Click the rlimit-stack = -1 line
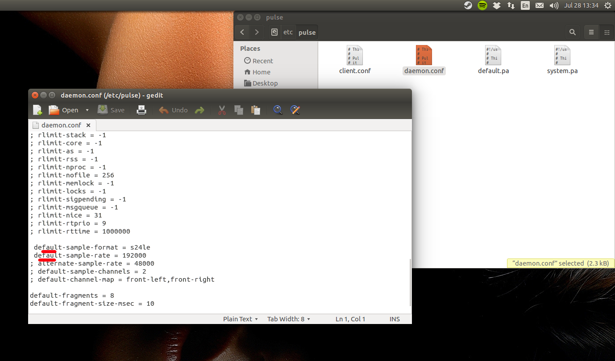This screenshot has height=361, width=615. coord(68,135)
